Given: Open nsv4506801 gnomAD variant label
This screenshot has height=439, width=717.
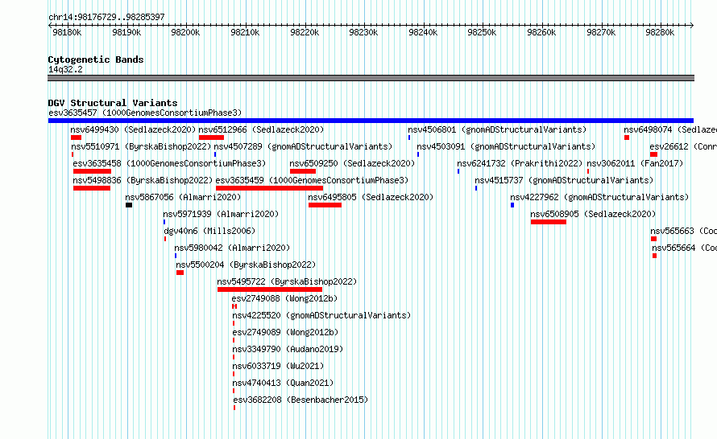Looking at the screenshot, I should tap(497, 129).
